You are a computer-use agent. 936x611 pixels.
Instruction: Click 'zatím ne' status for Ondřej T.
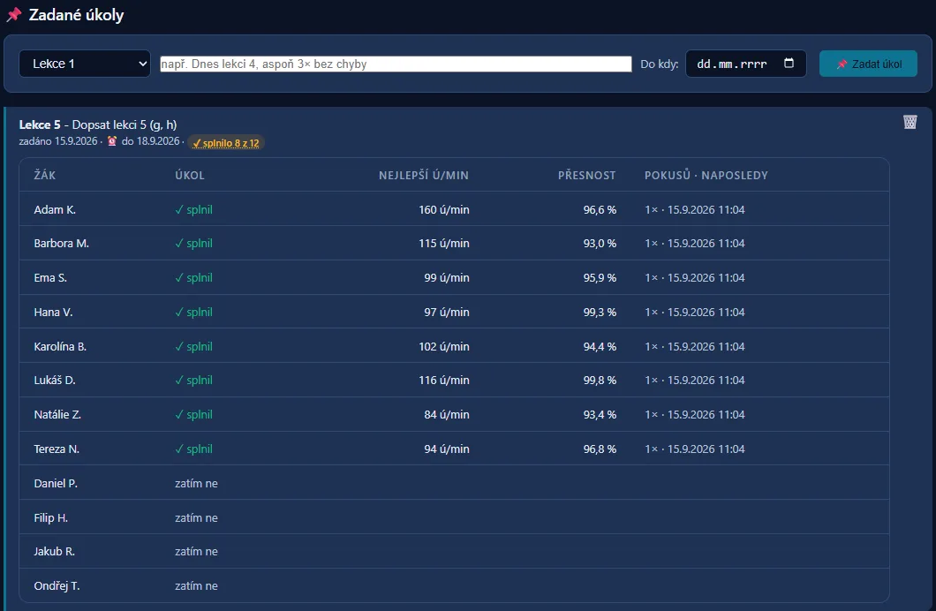[x=196, y=586]
